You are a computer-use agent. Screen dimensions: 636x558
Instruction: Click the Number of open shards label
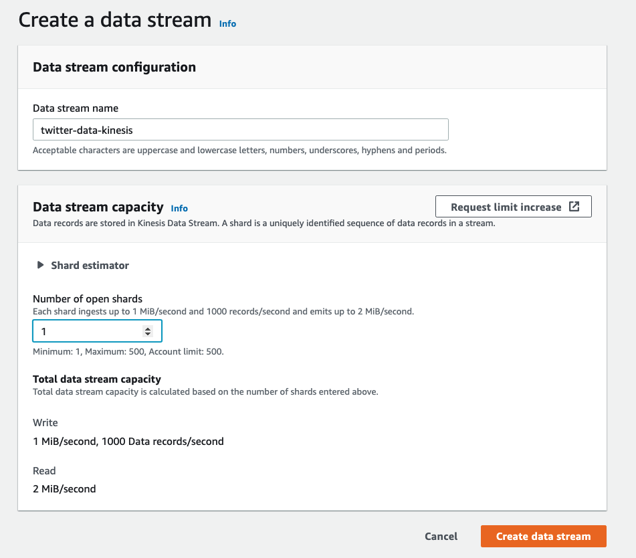coord(88,298)
